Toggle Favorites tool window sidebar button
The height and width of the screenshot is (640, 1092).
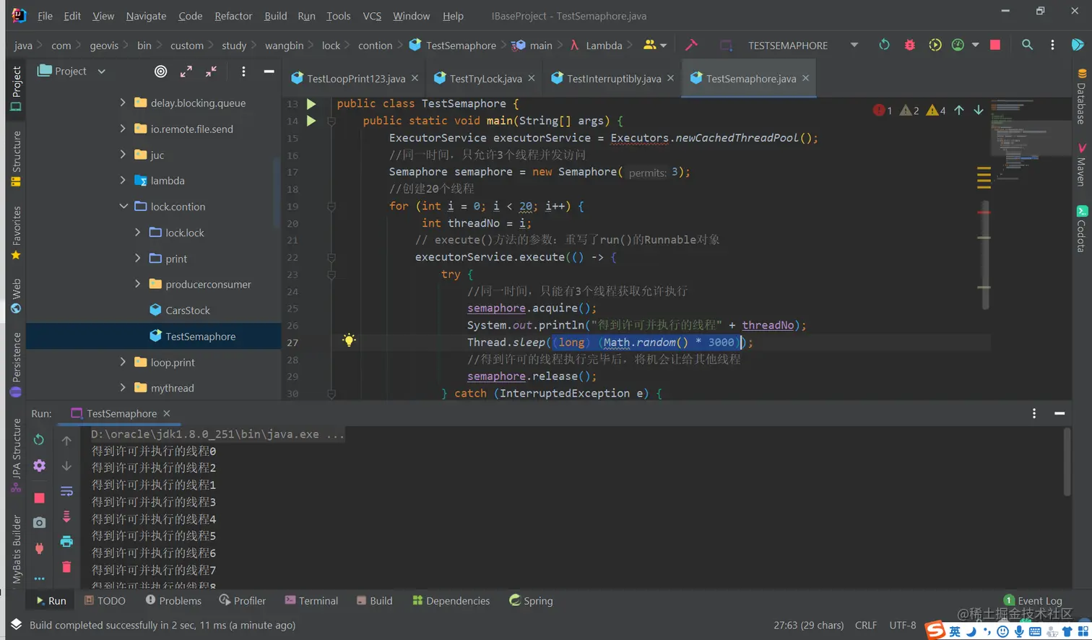16,233
